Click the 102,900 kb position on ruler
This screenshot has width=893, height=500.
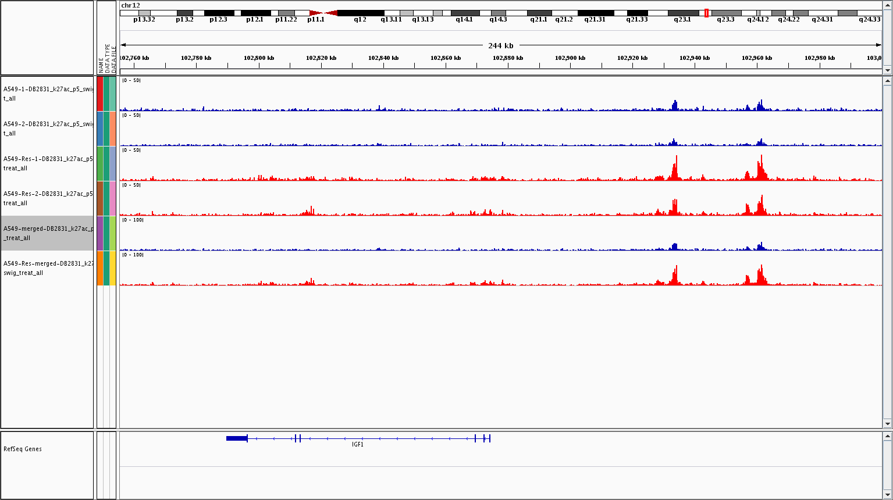[x=570, y=58]
